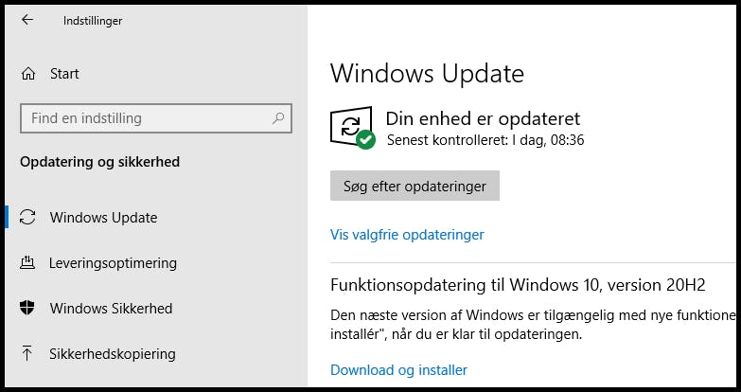Image resolution: width=741 pixels, height=392 pixels.
Task: Open the Windows Sikkerhed page
Action: tap(111, 309)
